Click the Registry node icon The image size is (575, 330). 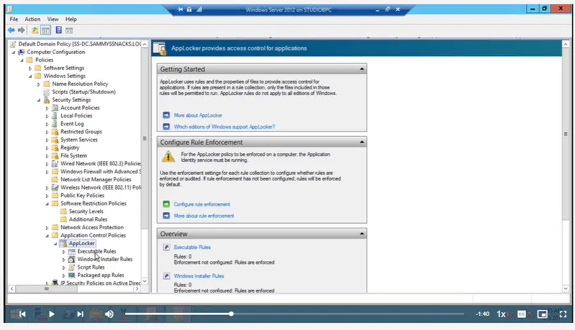(x=55, y=147)
